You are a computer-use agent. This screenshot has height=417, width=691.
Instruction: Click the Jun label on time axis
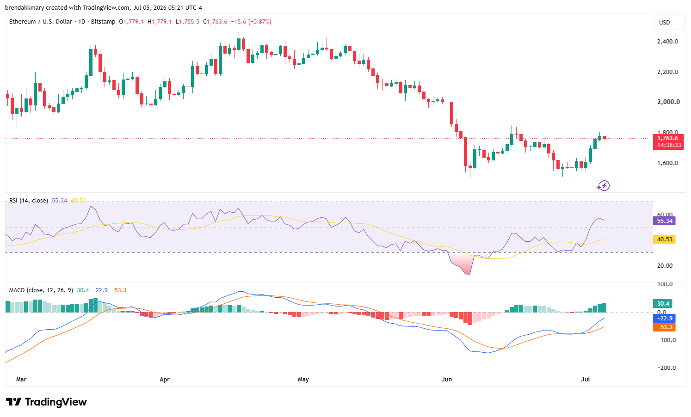pyautogui.click(x=447, y=380)
